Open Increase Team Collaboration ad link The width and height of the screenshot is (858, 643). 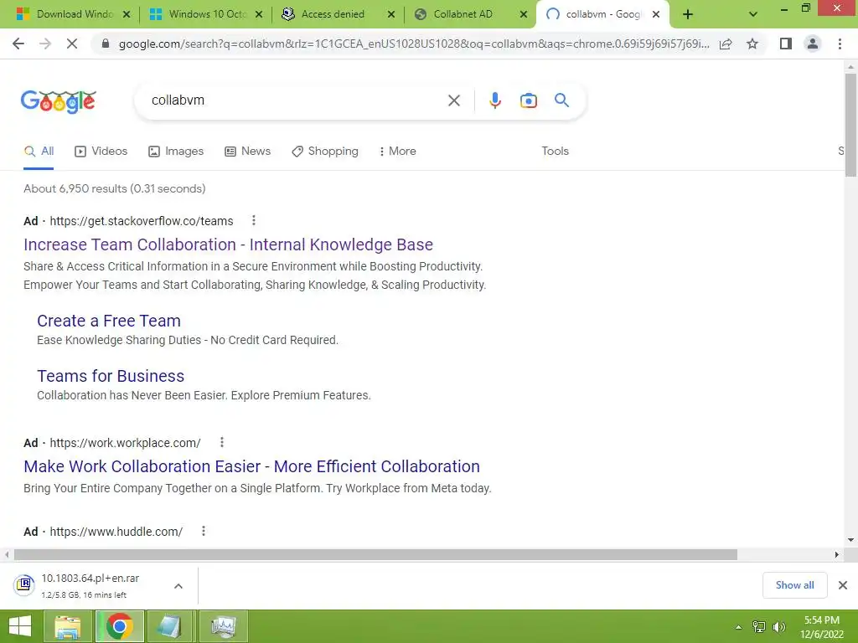(228, 244)
